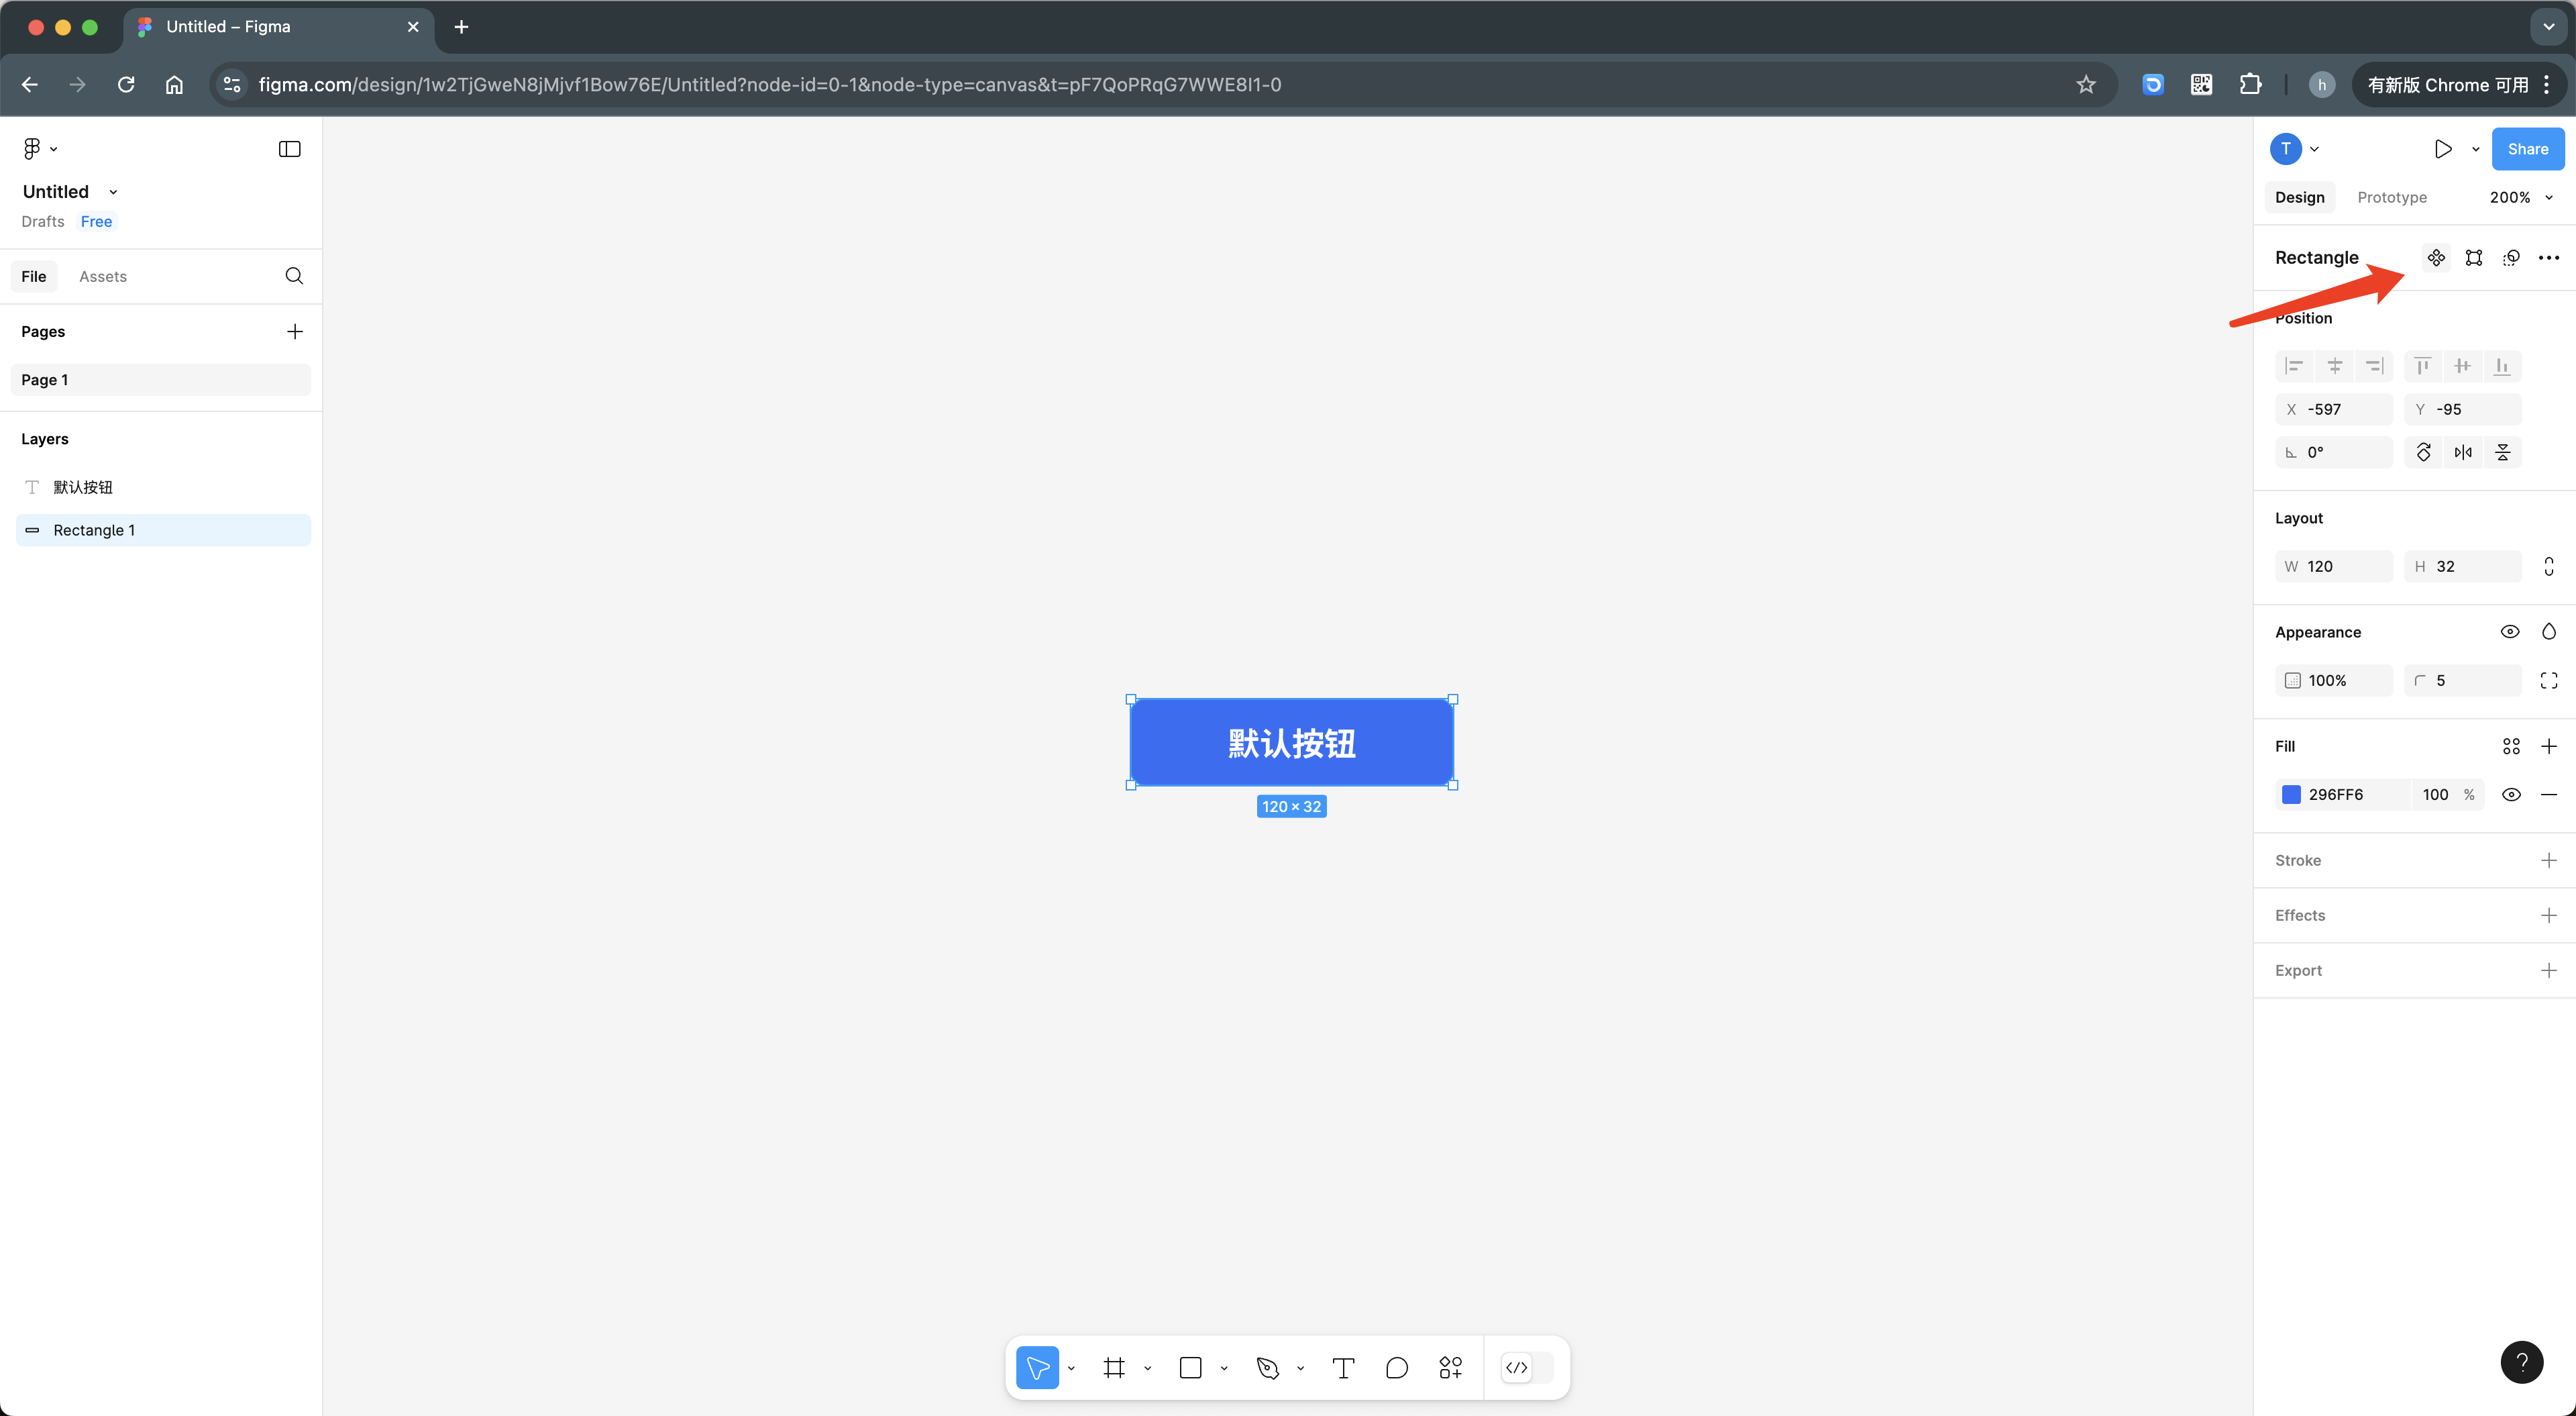Click Create component icon next to Rectangle
Image resolution: width=2576 pixels, height=1416 pixels.
point(2436,258)
